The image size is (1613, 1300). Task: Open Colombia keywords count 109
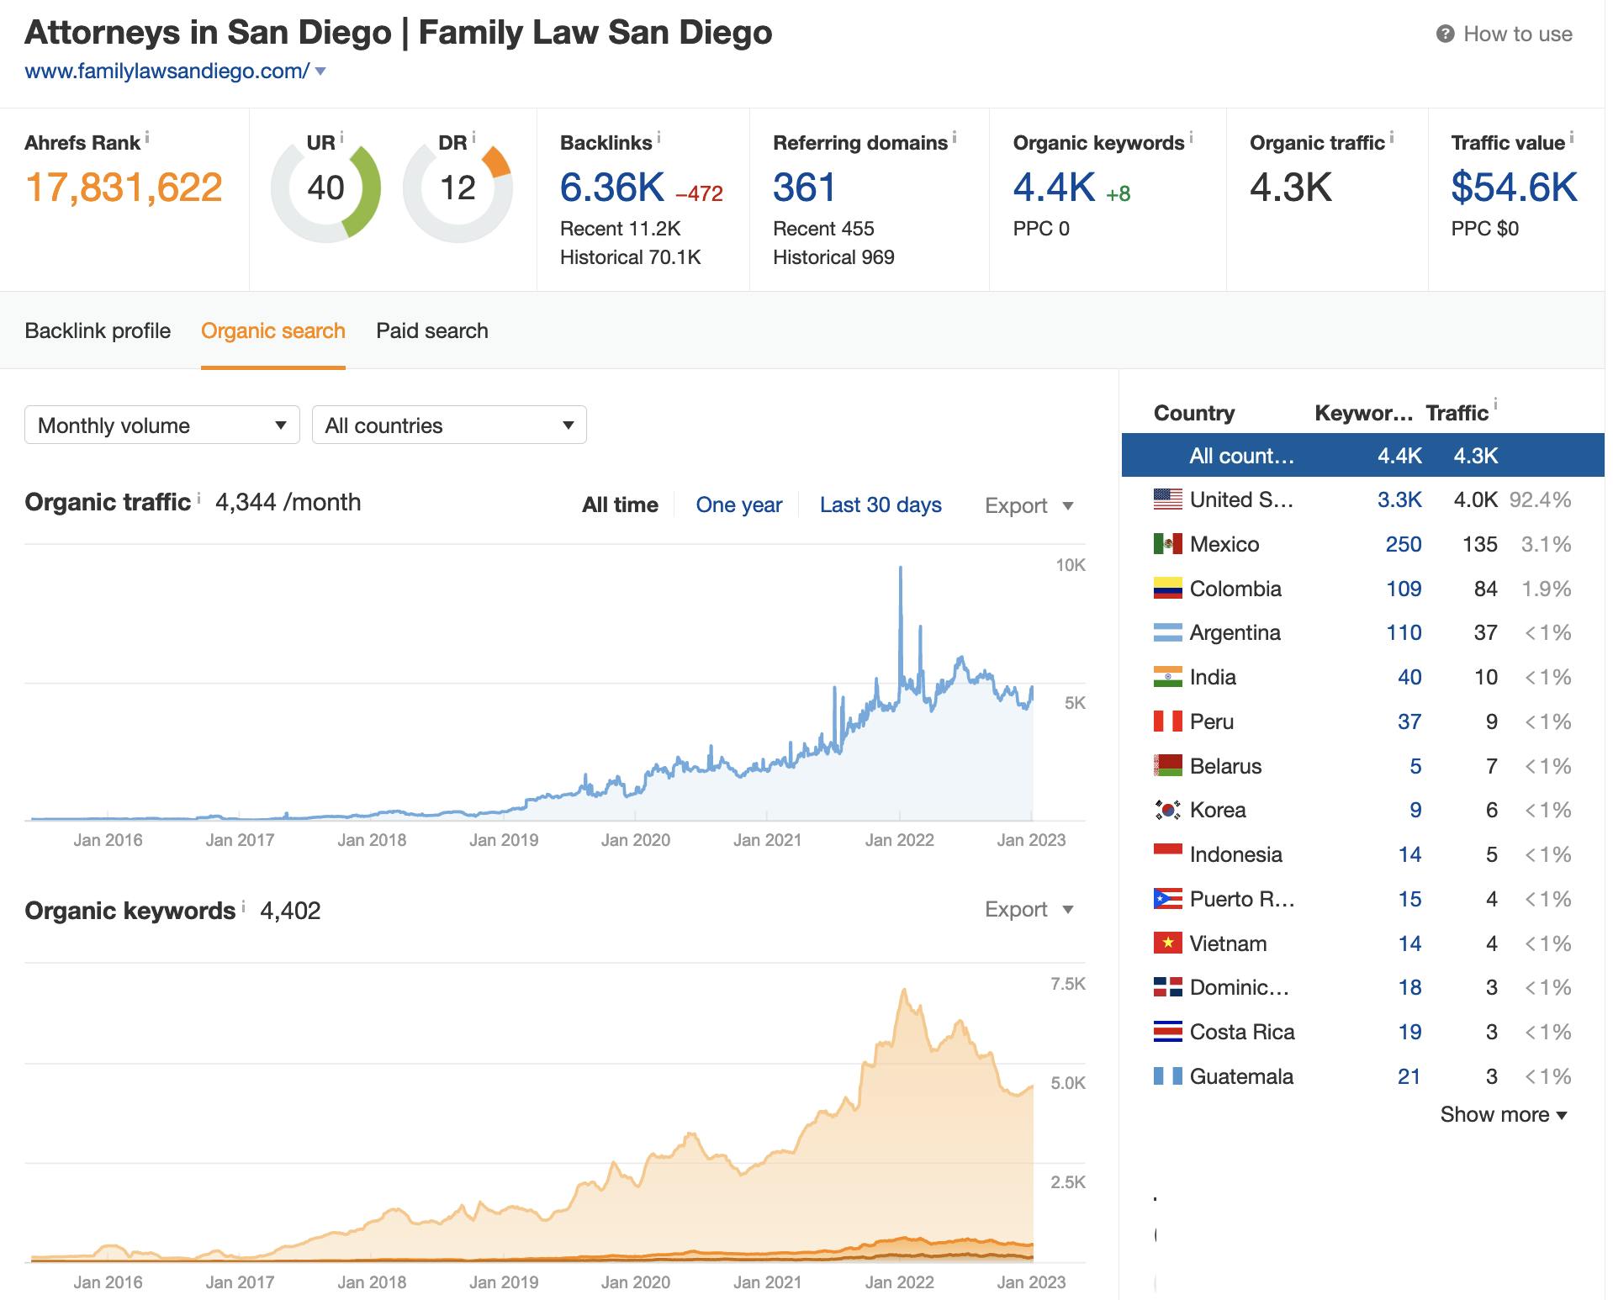pyautogui.click(x=1404, y=589)
